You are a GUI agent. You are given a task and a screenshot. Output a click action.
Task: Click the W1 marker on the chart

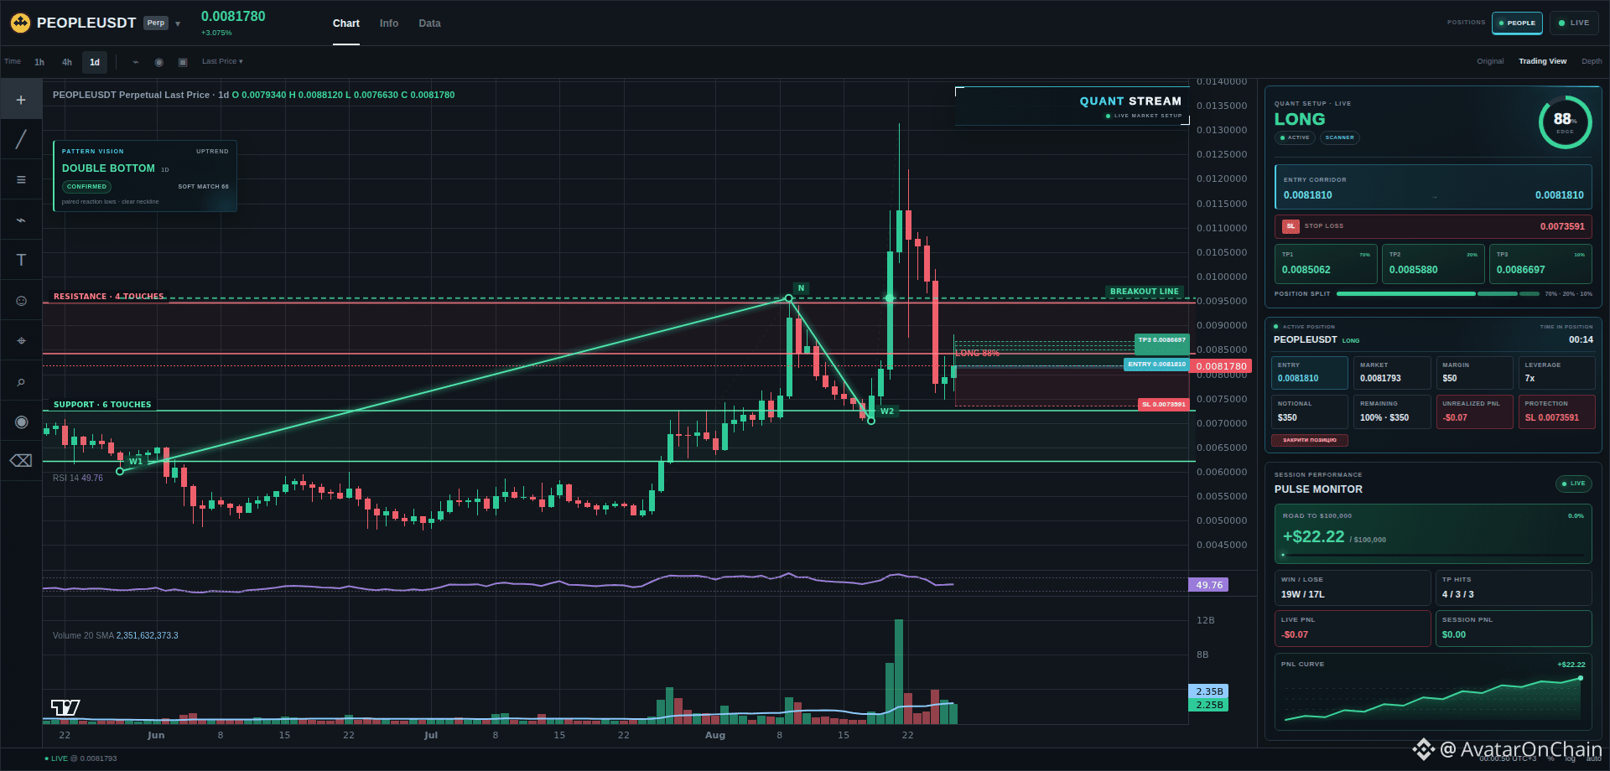coord(136,461)
